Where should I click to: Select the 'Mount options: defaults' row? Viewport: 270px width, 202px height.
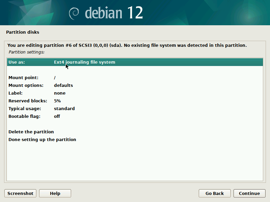click(135, 86)
